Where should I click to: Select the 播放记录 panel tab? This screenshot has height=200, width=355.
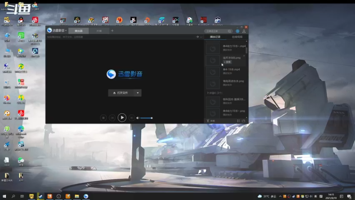click(x=215, y=37)
